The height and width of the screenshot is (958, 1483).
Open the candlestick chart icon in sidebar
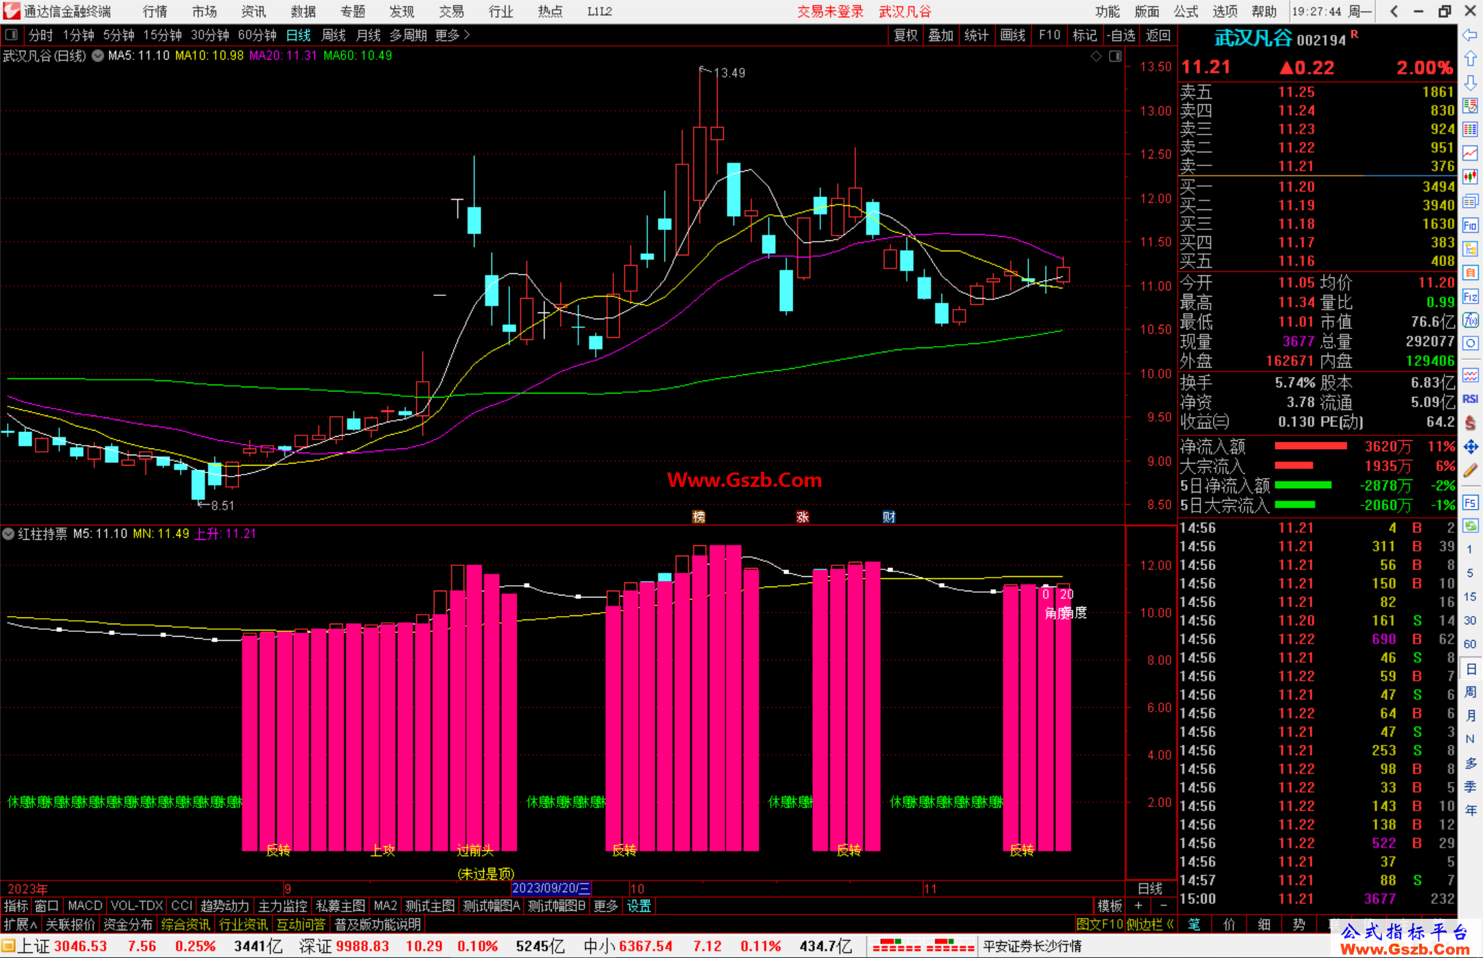[x=1470, y=177]
